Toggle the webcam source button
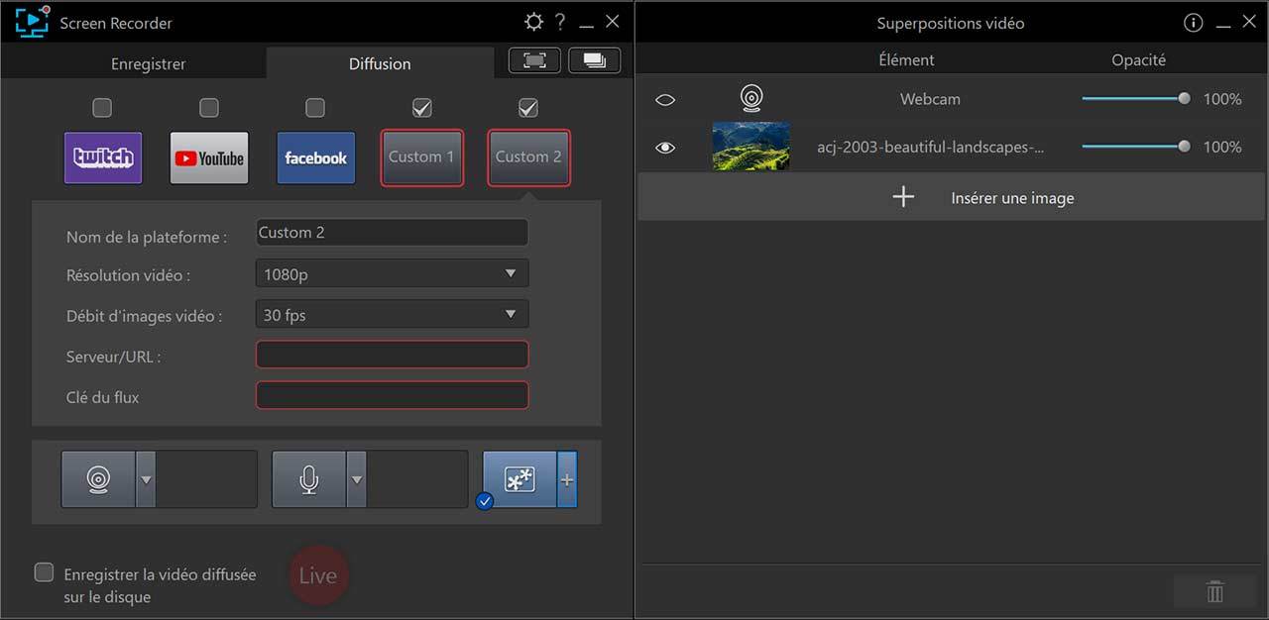This screenshot has height=620, width=1269. (98, 479)
